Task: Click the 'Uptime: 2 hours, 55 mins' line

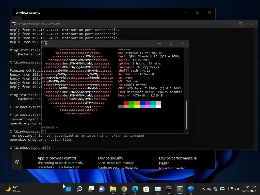Action: coord(139,63)
